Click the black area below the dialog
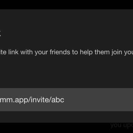This screenshot has height=133, width=133. tap(56, 128)
